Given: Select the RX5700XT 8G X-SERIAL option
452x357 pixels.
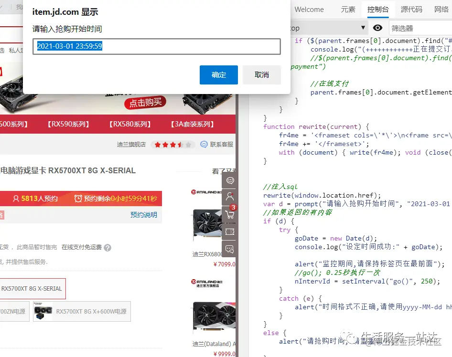Looking at the screenshot, I should 32,289.
